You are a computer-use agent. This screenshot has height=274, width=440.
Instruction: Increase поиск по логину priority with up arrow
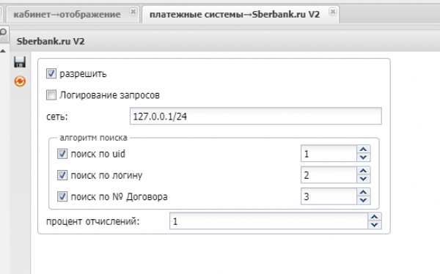[364, 171]
